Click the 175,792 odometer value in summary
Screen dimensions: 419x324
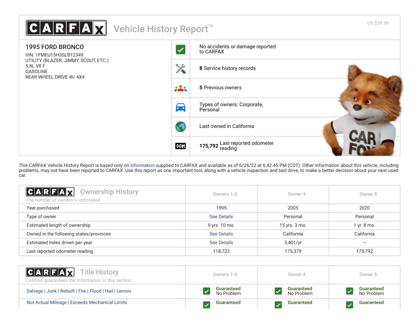[209, 146]
